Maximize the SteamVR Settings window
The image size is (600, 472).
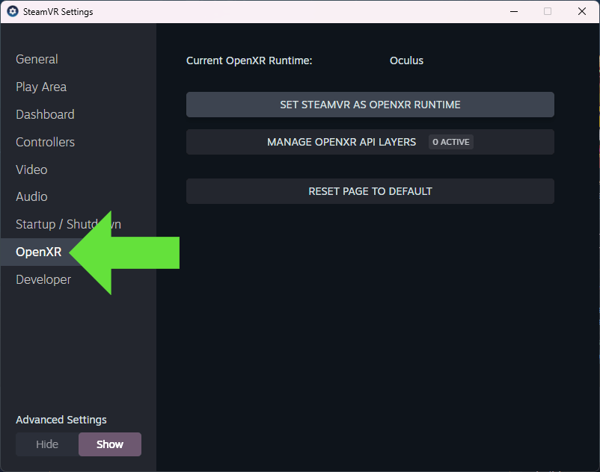point(548,11)
